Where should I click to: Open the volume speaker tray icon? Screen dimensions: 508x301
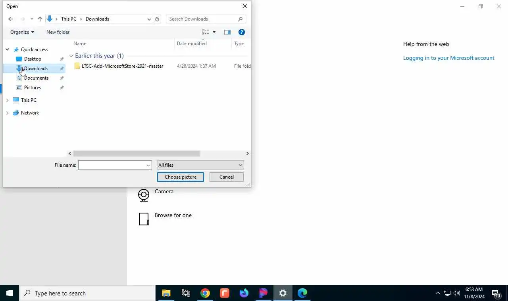tap(457, 293)
